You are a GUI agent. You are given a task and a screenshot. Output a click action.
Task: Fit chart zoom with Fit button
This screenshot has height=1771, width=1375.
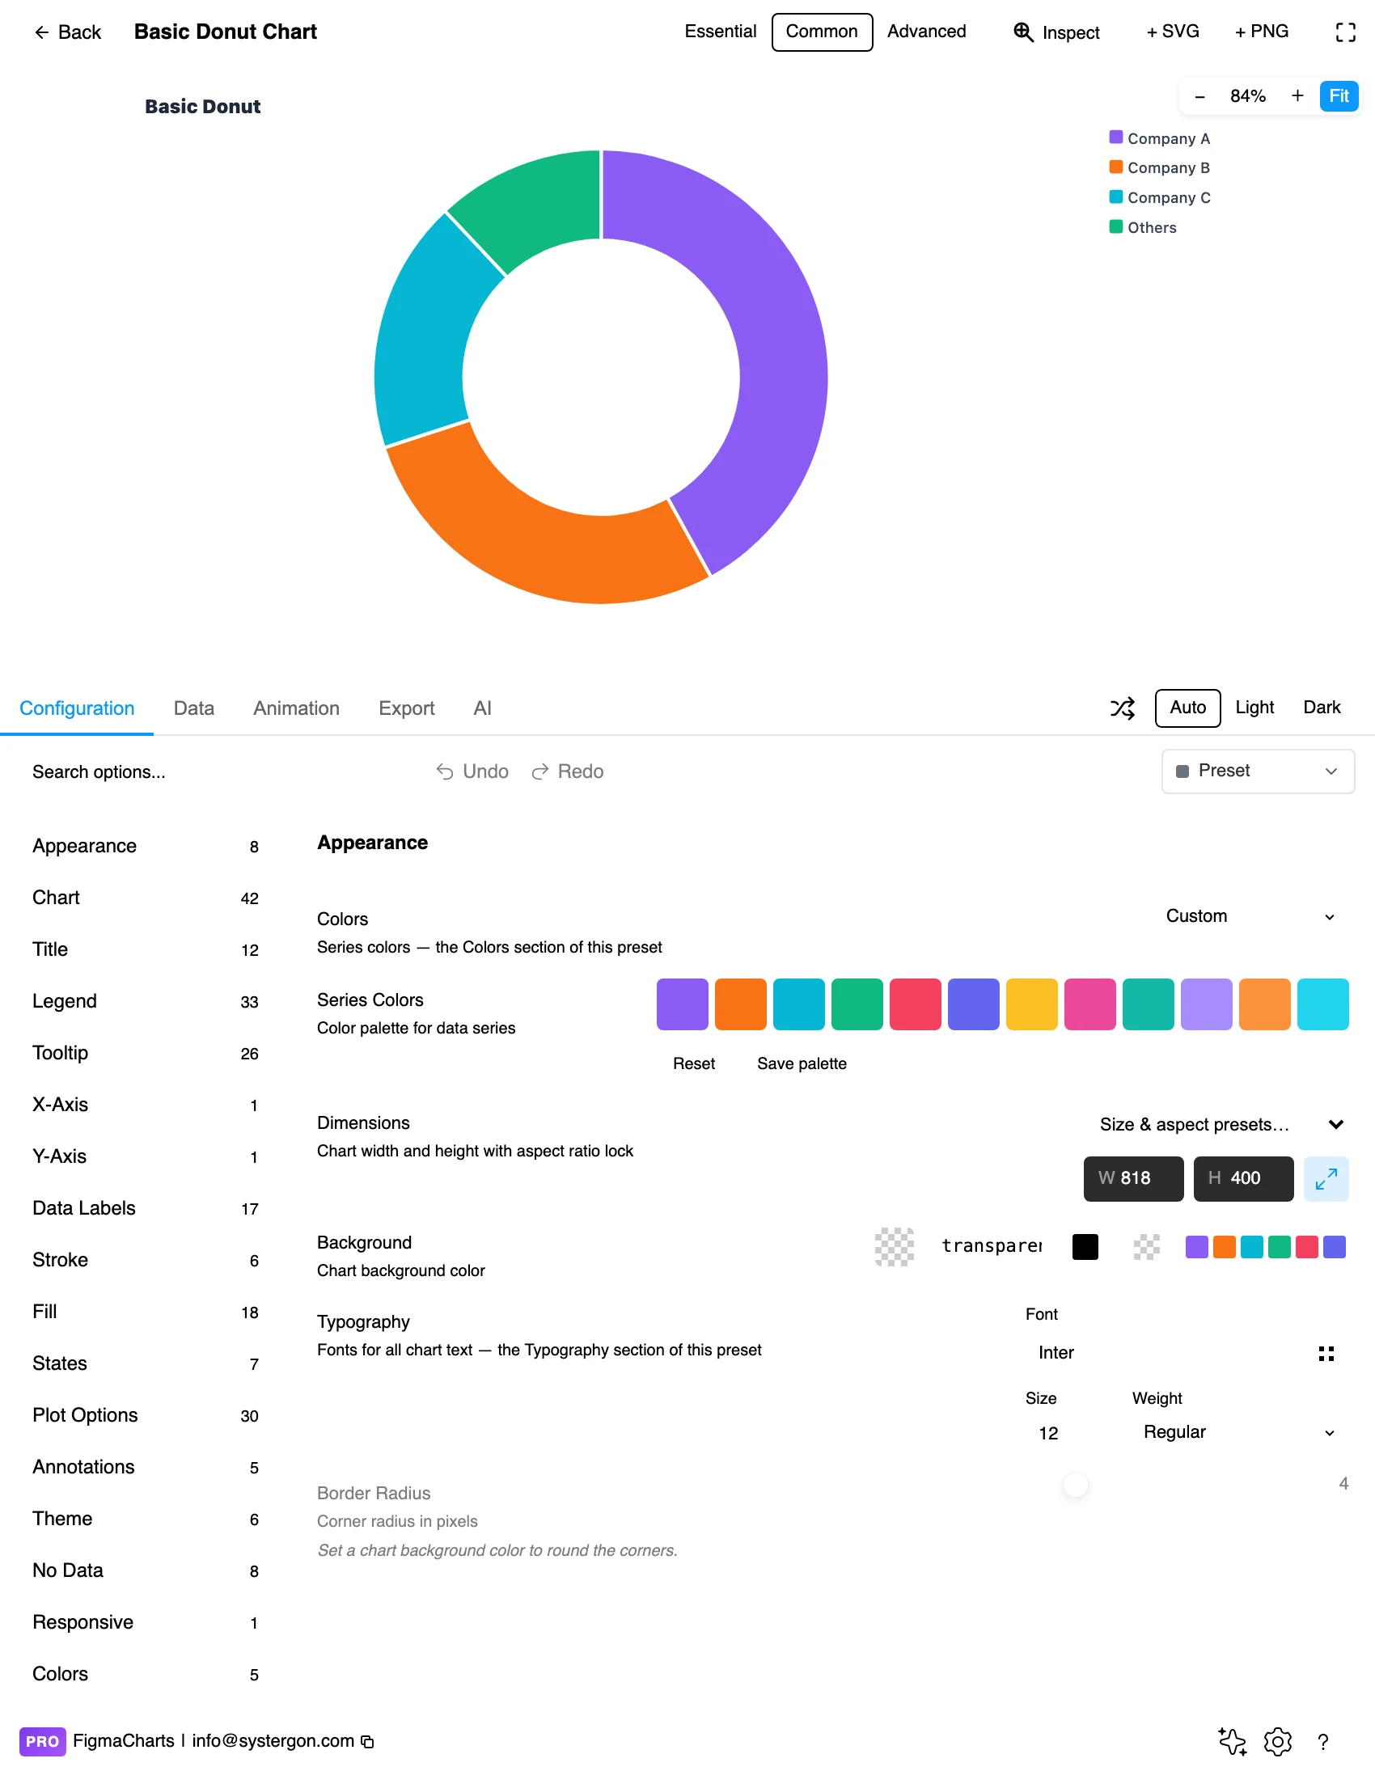coord(1339,96)
